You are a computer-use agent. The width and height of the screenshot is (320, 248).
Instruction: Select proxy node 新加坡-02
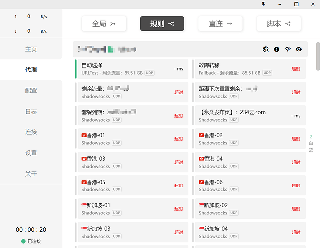coord(249,209)
